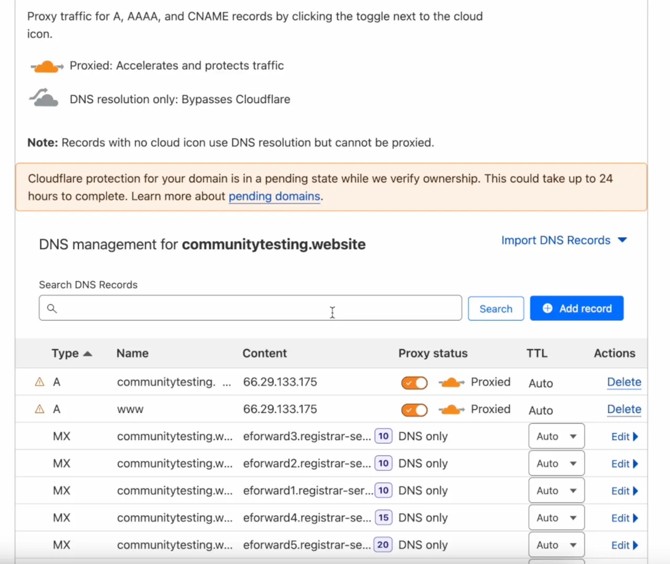Click the communitytesting. name of A record
The height and width of the screenshot is (564, 670).
[174, 382]
